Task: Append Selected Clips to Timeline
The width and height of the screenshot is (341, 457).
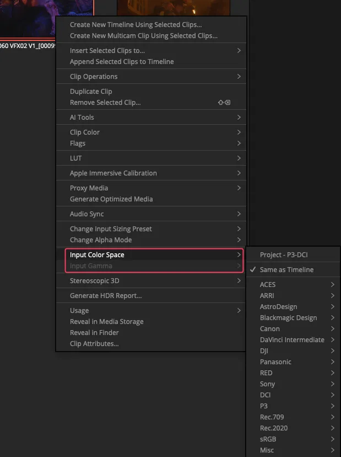Action: (122, 62)
